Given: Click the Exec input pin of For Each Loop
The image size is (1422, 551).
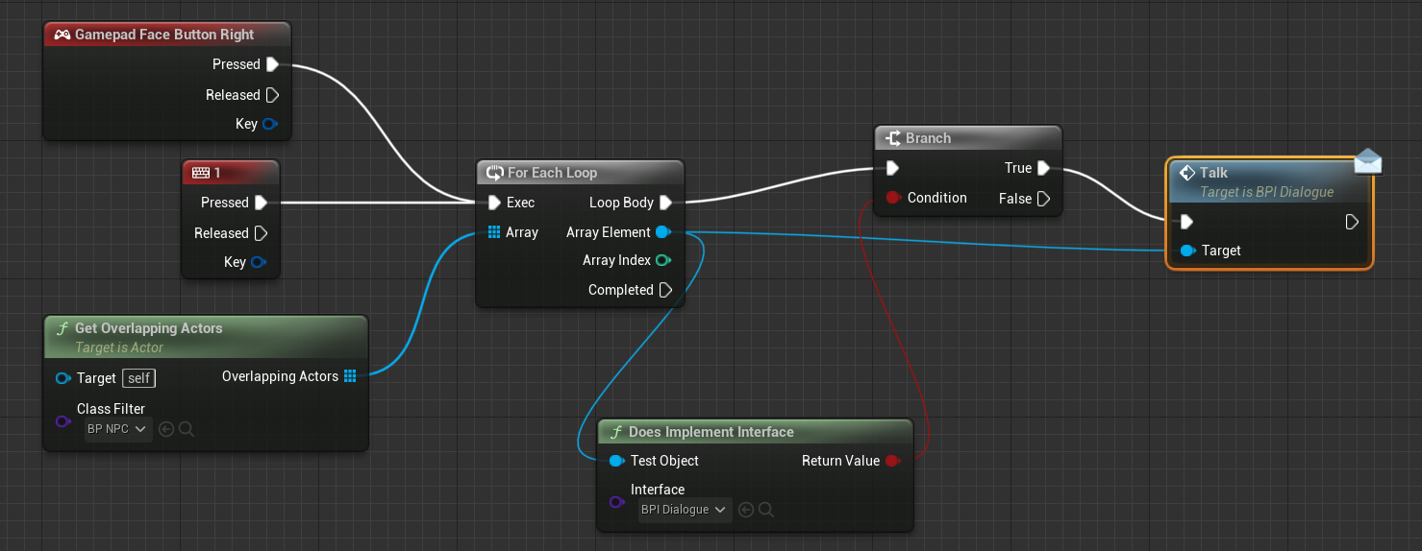Looking at the screenshot, I should (494, 203).
